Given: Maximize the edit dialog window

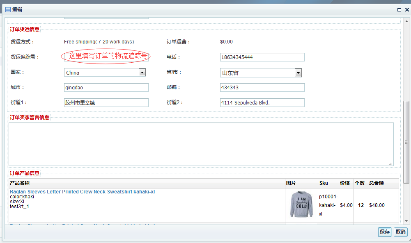Looking at the screenshot, I should click(399, 10).
